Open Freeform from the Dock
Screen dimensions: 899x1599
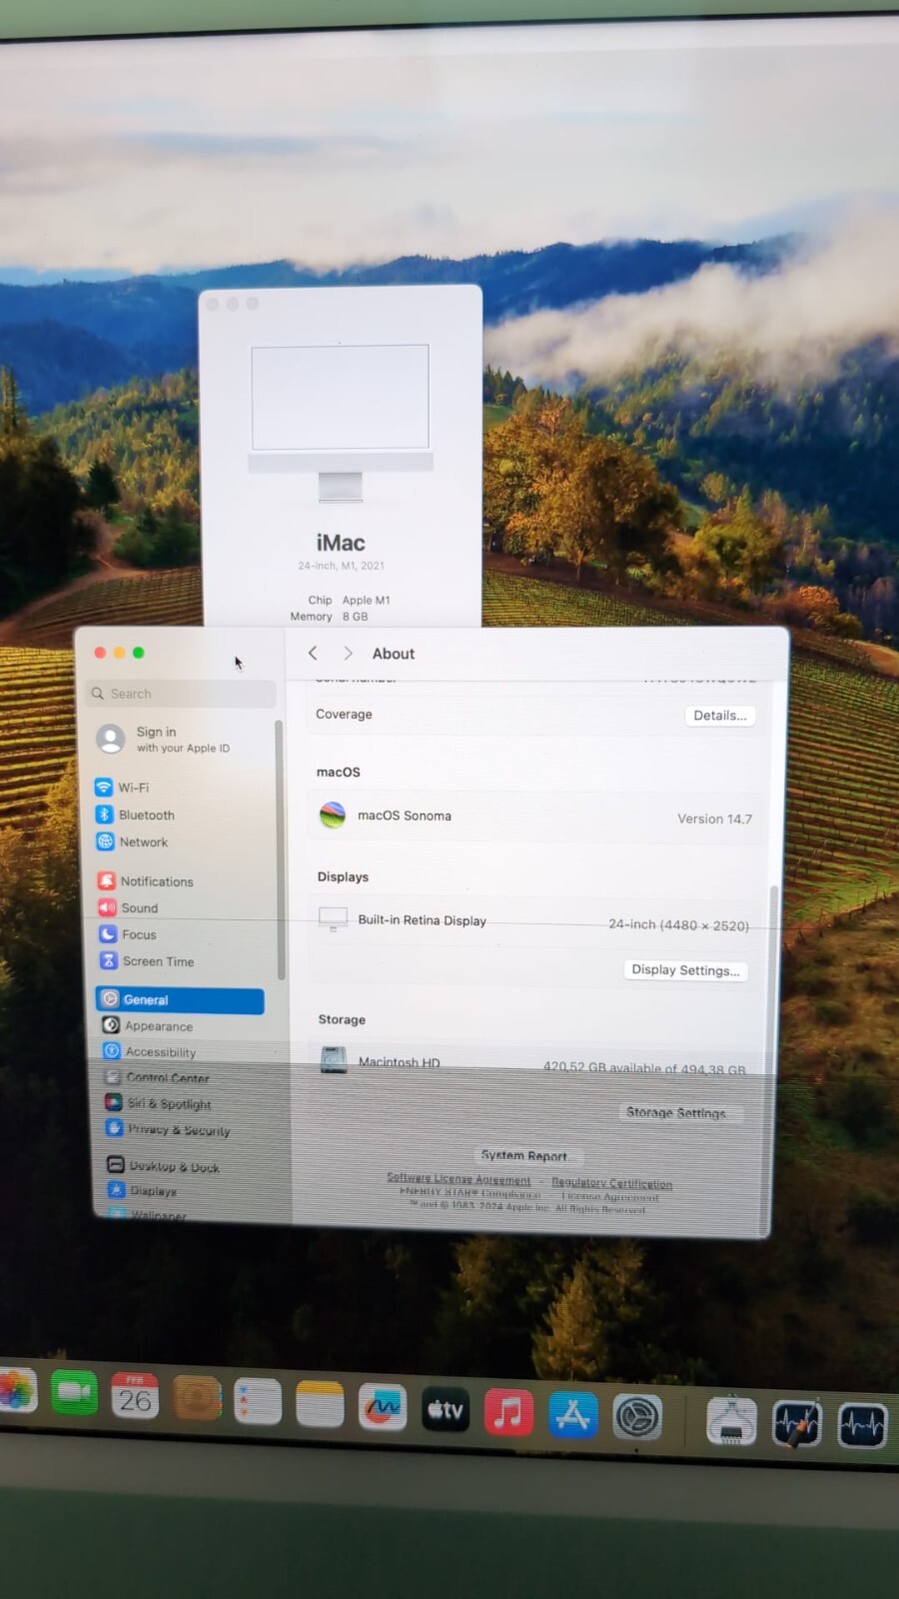(383, 1408)
